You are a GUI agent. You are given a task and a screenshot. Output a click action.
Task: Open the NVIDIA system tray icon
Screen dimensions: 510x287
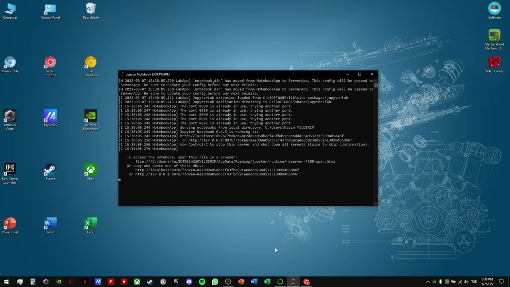pos(434,282)
